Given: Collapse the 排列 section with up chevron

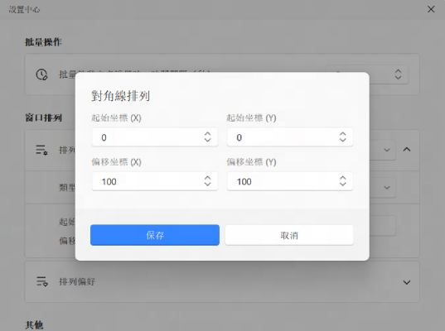Looking at the screenshot, I should tap(407, 149).
